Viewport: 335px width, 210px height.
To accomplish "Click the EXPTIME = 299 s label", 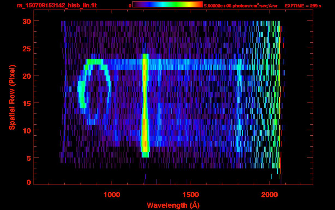I will (x=303, y=6).
